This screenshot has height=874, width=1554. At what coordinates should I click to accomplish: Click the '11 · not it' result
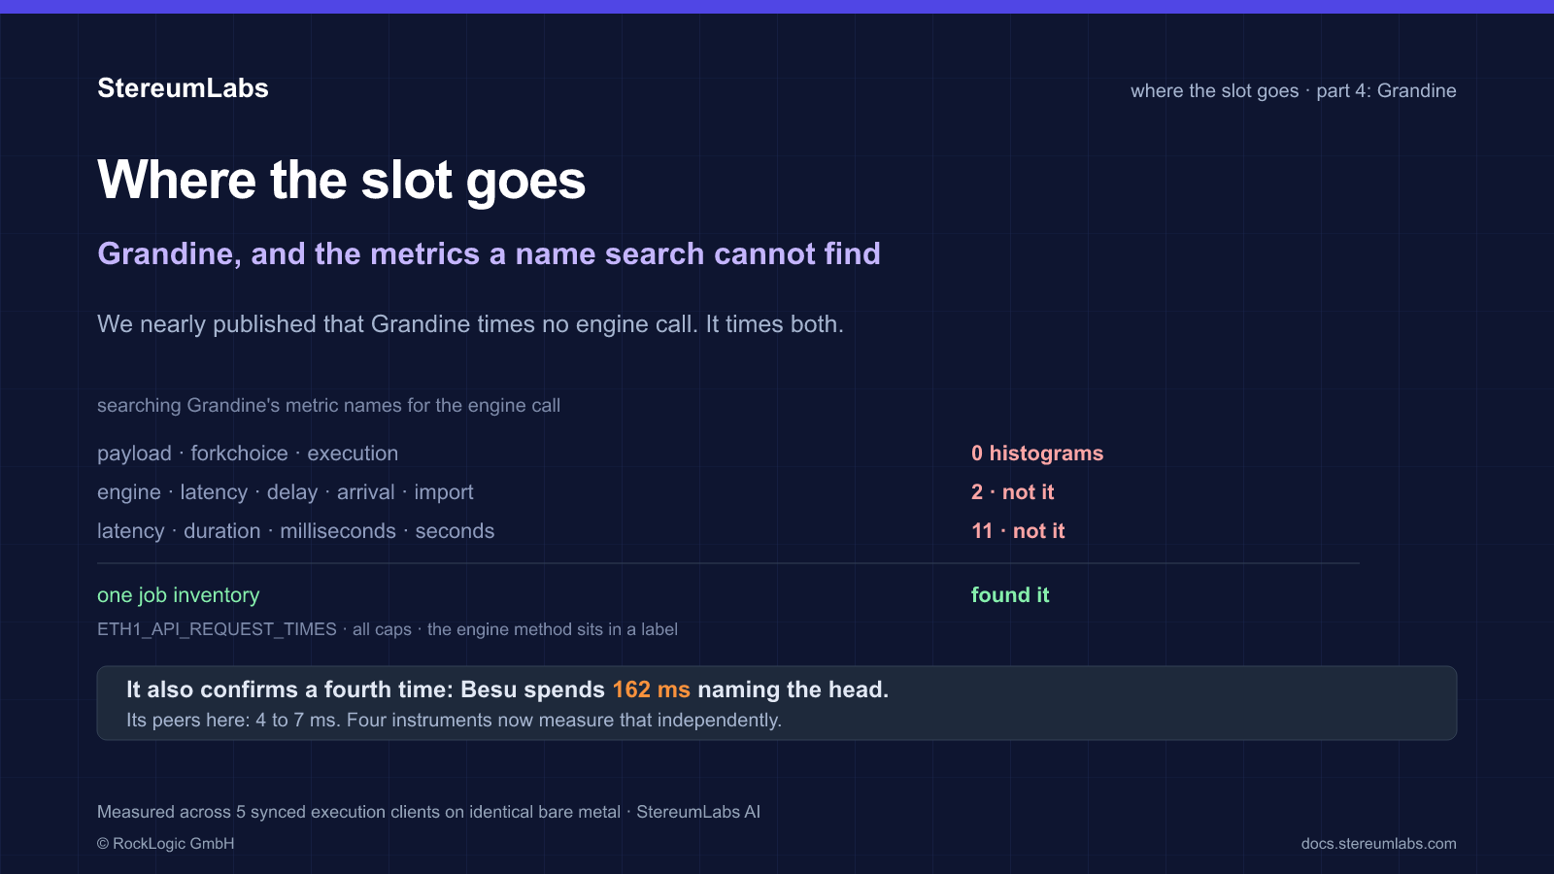point(1018,531)
